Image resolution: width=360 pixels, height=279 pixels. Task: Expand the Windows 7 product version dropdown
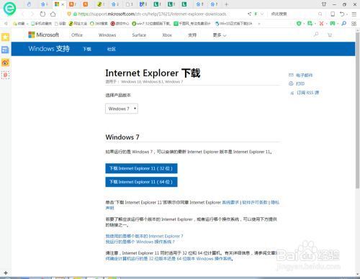tap(122, 109)
